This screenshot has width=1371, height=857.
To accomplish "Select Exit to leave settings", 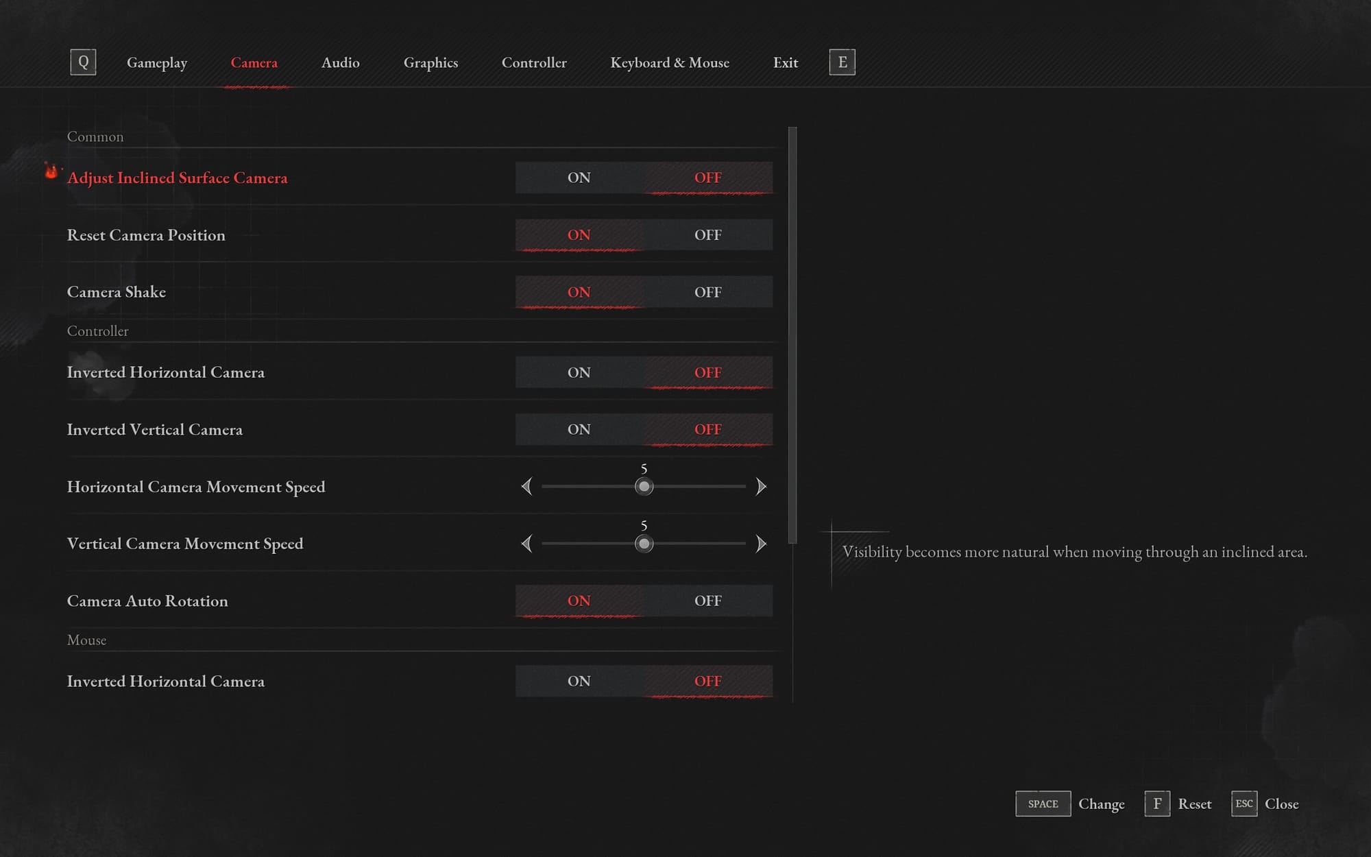I will [785, 62].
